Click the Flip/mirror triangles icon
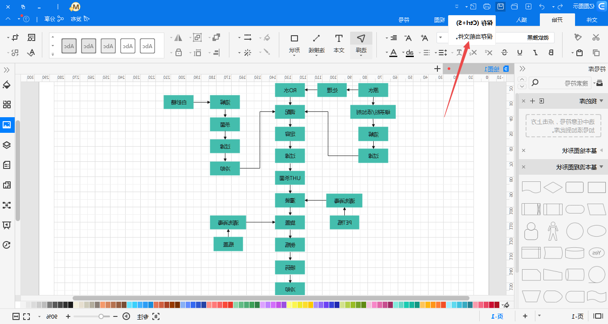This screenshot has width=608, height=324. 179,37
